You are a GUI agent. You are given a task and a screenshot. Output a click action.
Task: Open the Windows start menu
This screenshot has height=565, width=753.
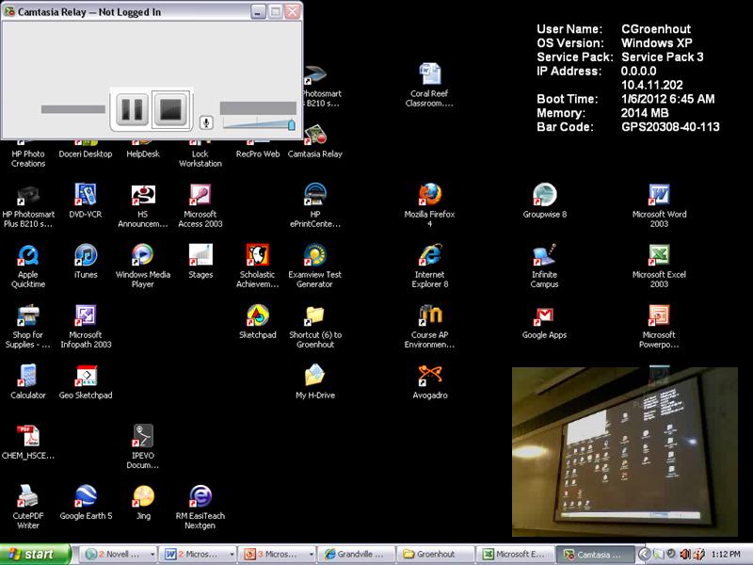click(x=35, y=554)
